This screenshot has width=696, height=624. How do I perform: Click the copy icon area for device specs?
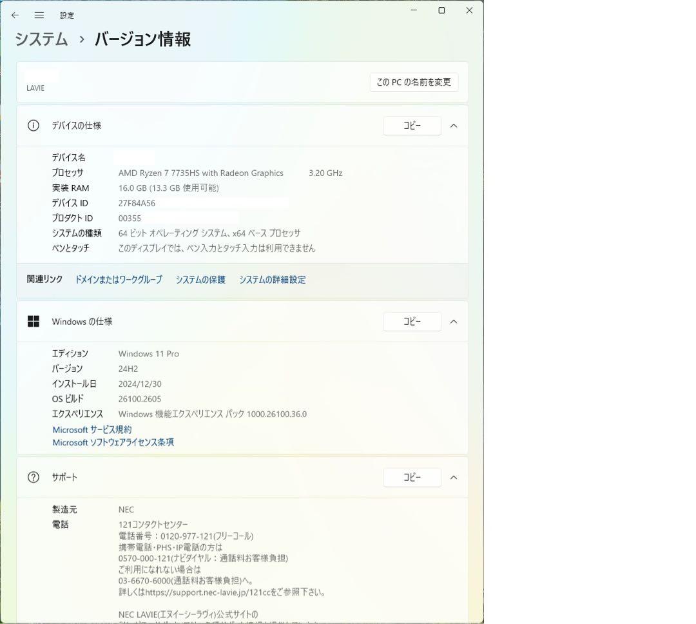click(x=412, y=126)
